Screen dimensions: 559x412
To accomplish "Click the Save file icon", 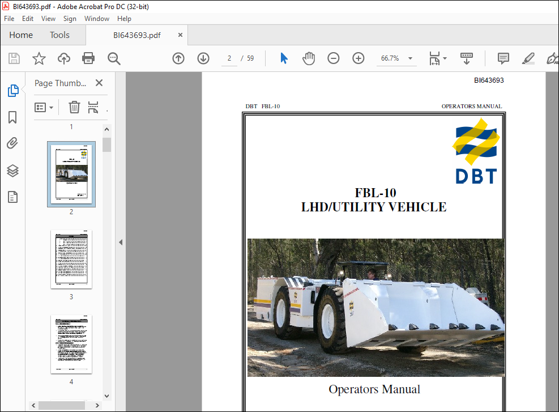I will [x=14, y=58].
